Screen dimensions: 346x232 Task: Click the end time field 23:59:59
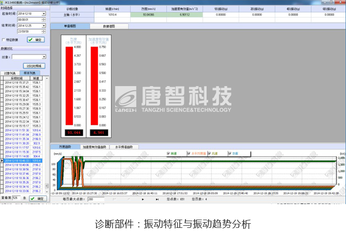[29, 31]
